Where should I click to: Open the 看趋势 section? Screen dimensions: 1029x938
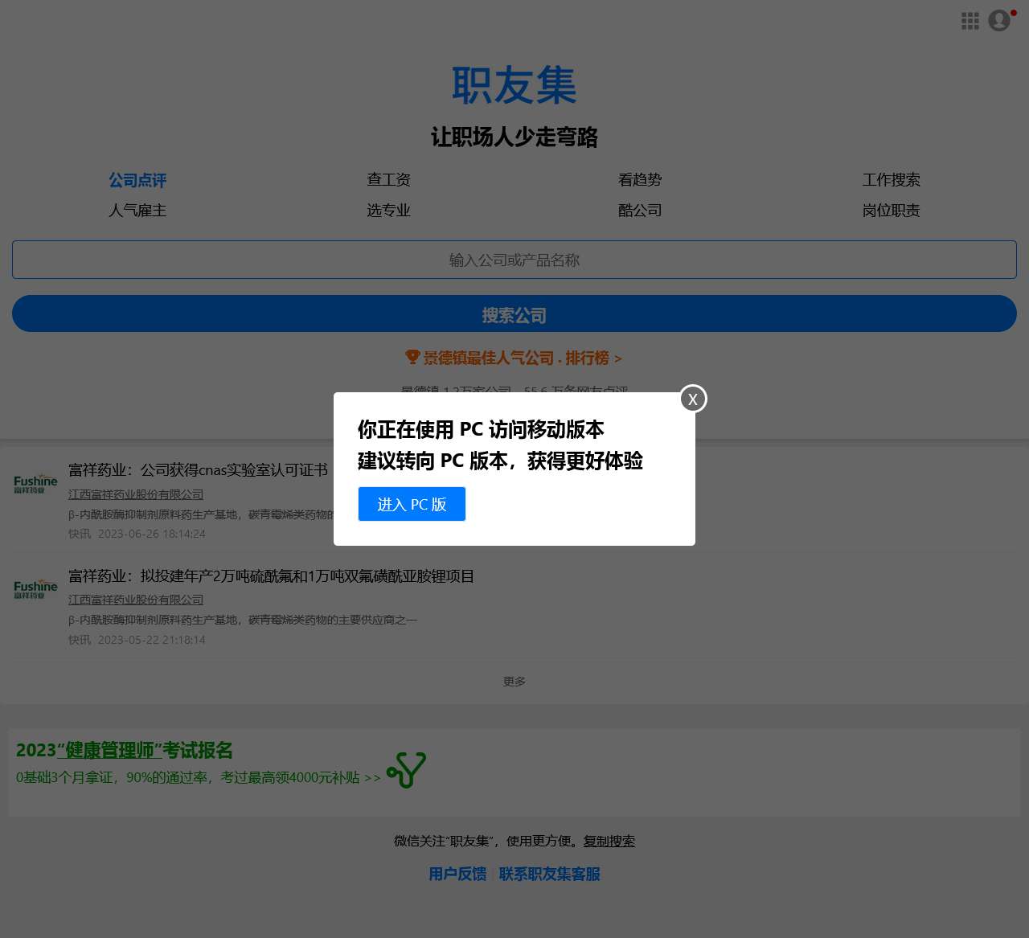coord(640,179)
